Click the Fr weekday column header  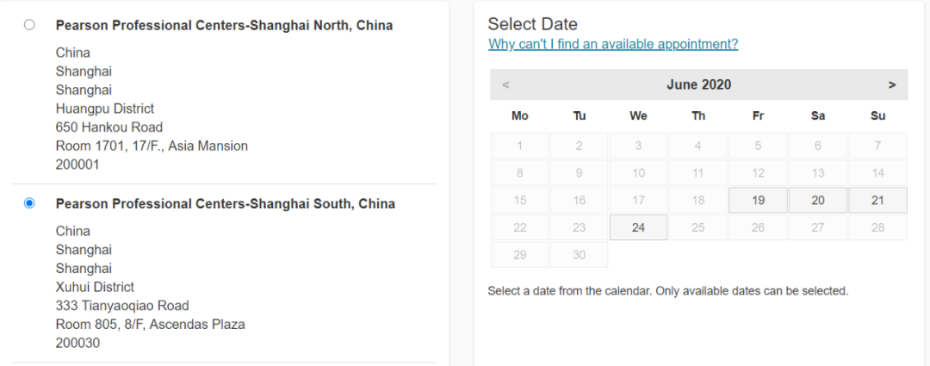tap(758, 115)
